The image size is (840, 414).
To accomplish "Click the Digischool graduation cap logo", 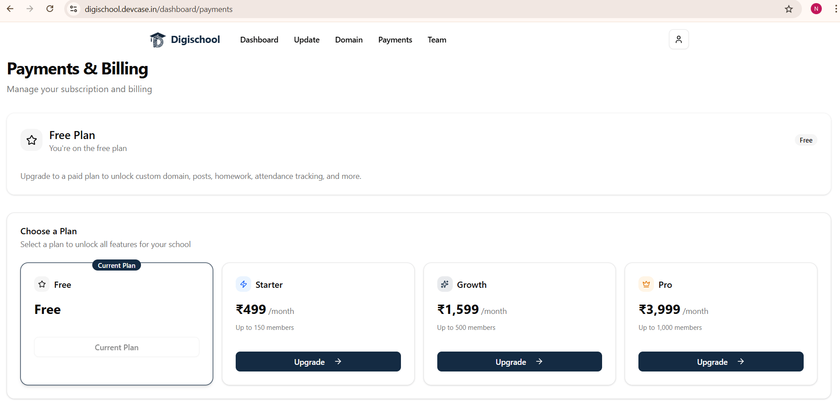I will (x=157, y=39).
